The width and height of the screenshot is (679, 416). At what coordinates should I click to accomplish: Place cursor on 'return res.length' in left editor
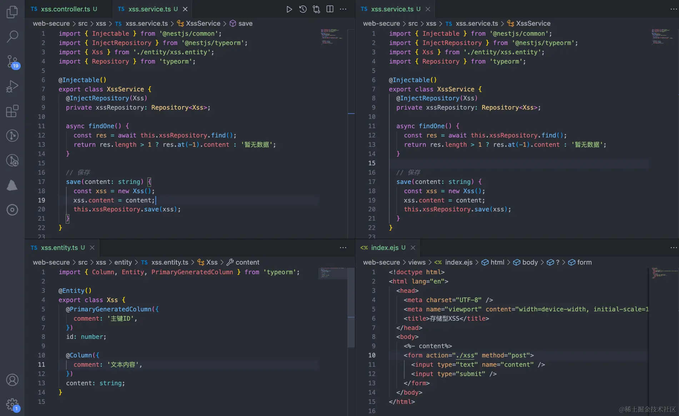(105, 145)
